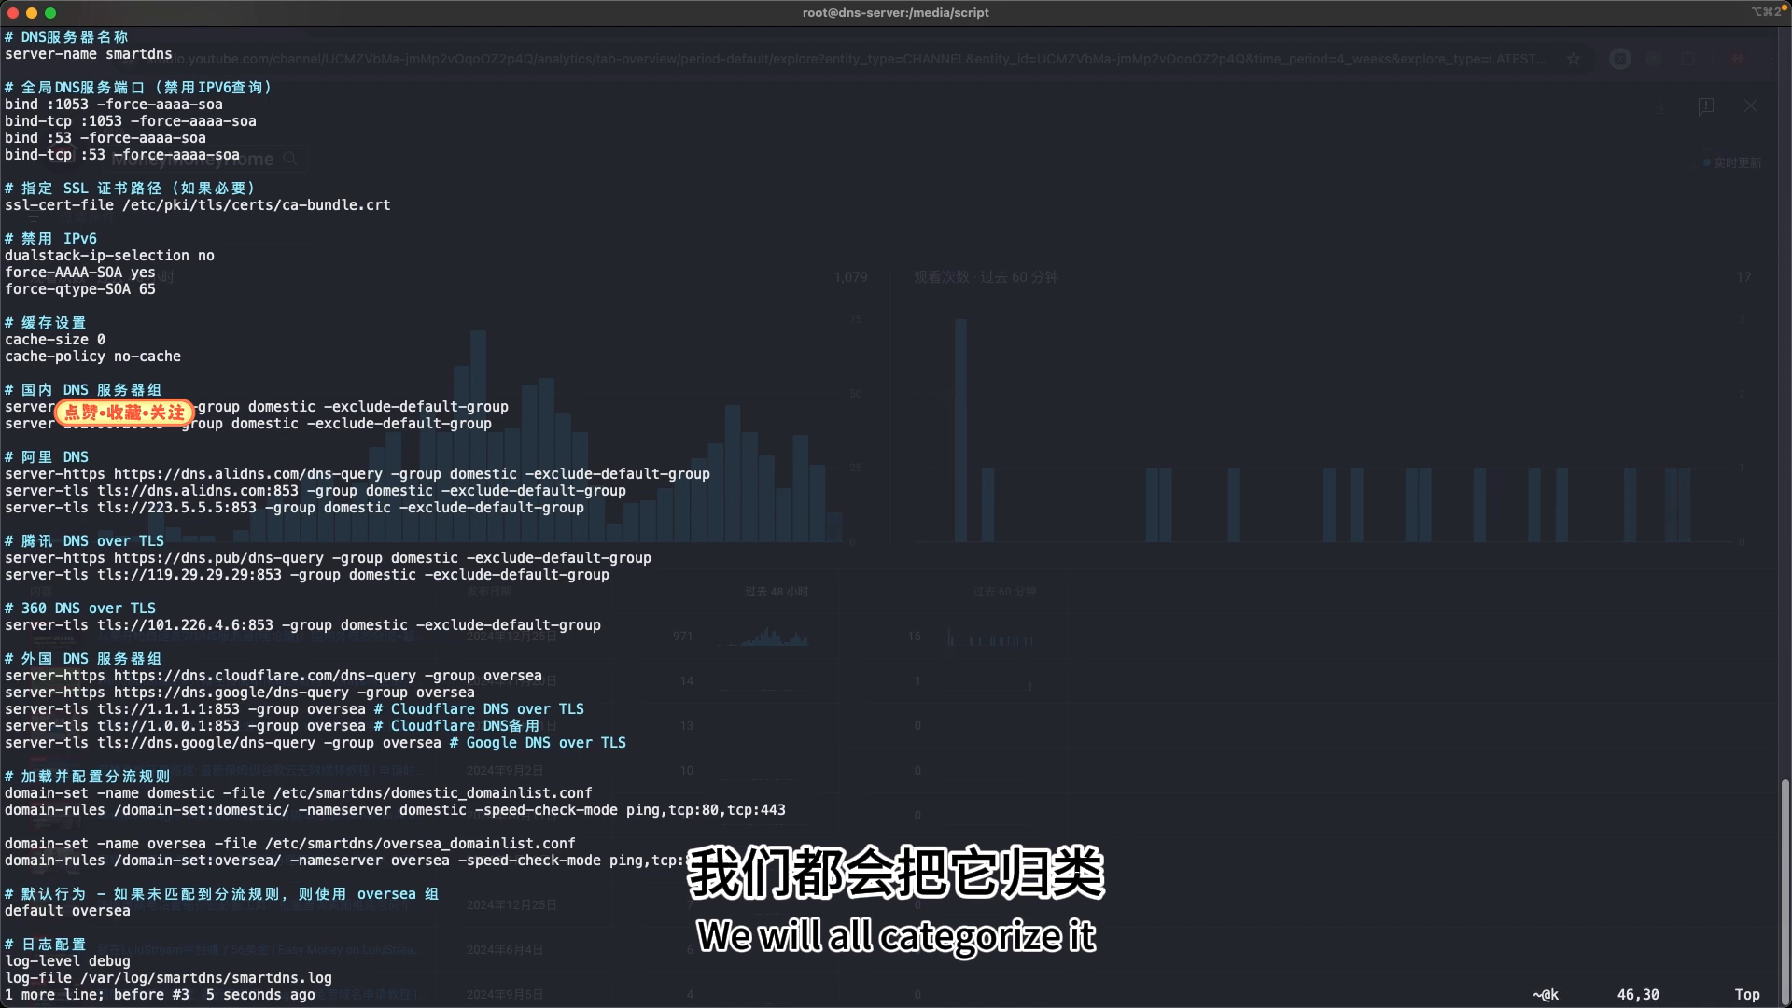Image resolution: width=1792 pixels, height=1008 pixels.
Task: Click 'dualstack-ip-selection no' line
Action: (x=109, y=256)
